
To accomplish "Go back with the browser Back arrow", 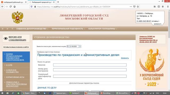I will [2, 7].
